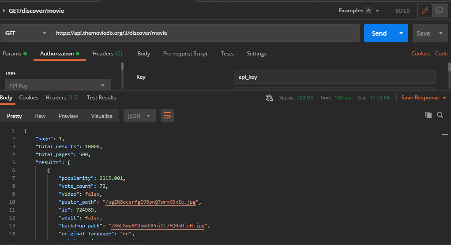Click the Size 12.23 KB text
The width and height of the screenshot is (451, 245).
pyautogui.click(x=374, y=98)
